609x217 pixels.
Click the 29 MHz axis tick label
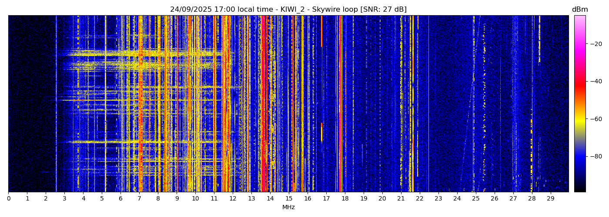[550, 198]
